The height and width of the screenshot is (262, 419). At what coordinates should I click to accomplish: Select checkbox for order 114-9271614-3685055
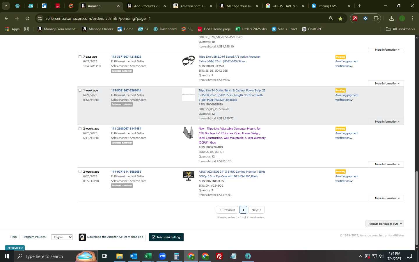(x=80, y=171)
